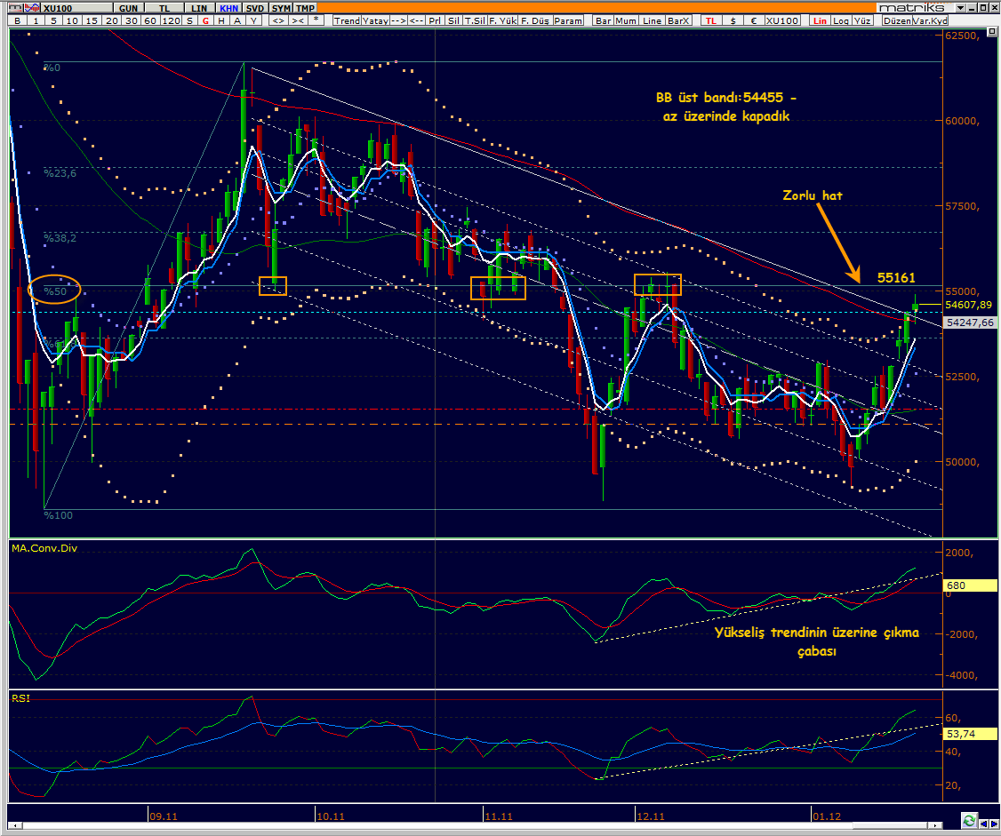Viewport: 1001px width, 836px height.
Task: Select the Mum candlestick chart type
Action: [x=626, y=20]
